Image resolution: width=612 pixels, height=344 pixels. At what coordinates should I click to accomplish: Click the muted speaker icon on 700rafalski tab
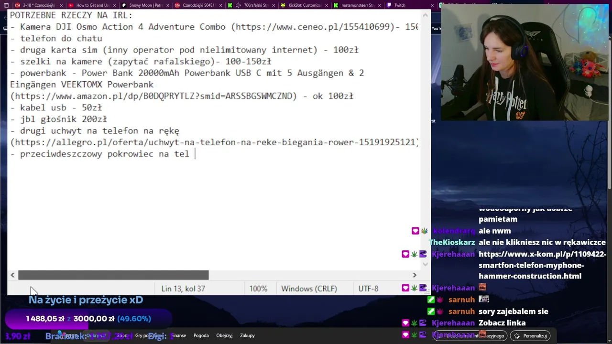(x=238, y=5)
